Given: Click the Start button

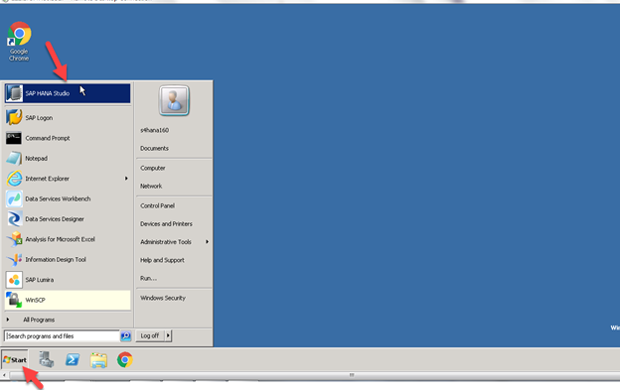Looking at the screenshot, I should click(x=15, y=359).
